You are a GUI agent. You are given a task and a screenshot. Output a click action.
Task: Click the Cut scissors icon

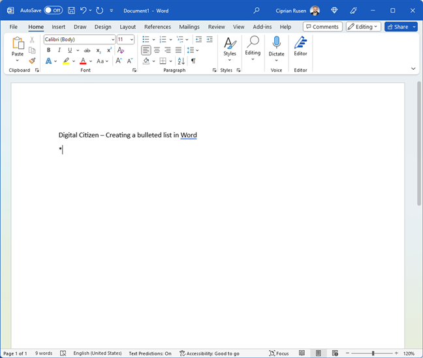[32, 40]
